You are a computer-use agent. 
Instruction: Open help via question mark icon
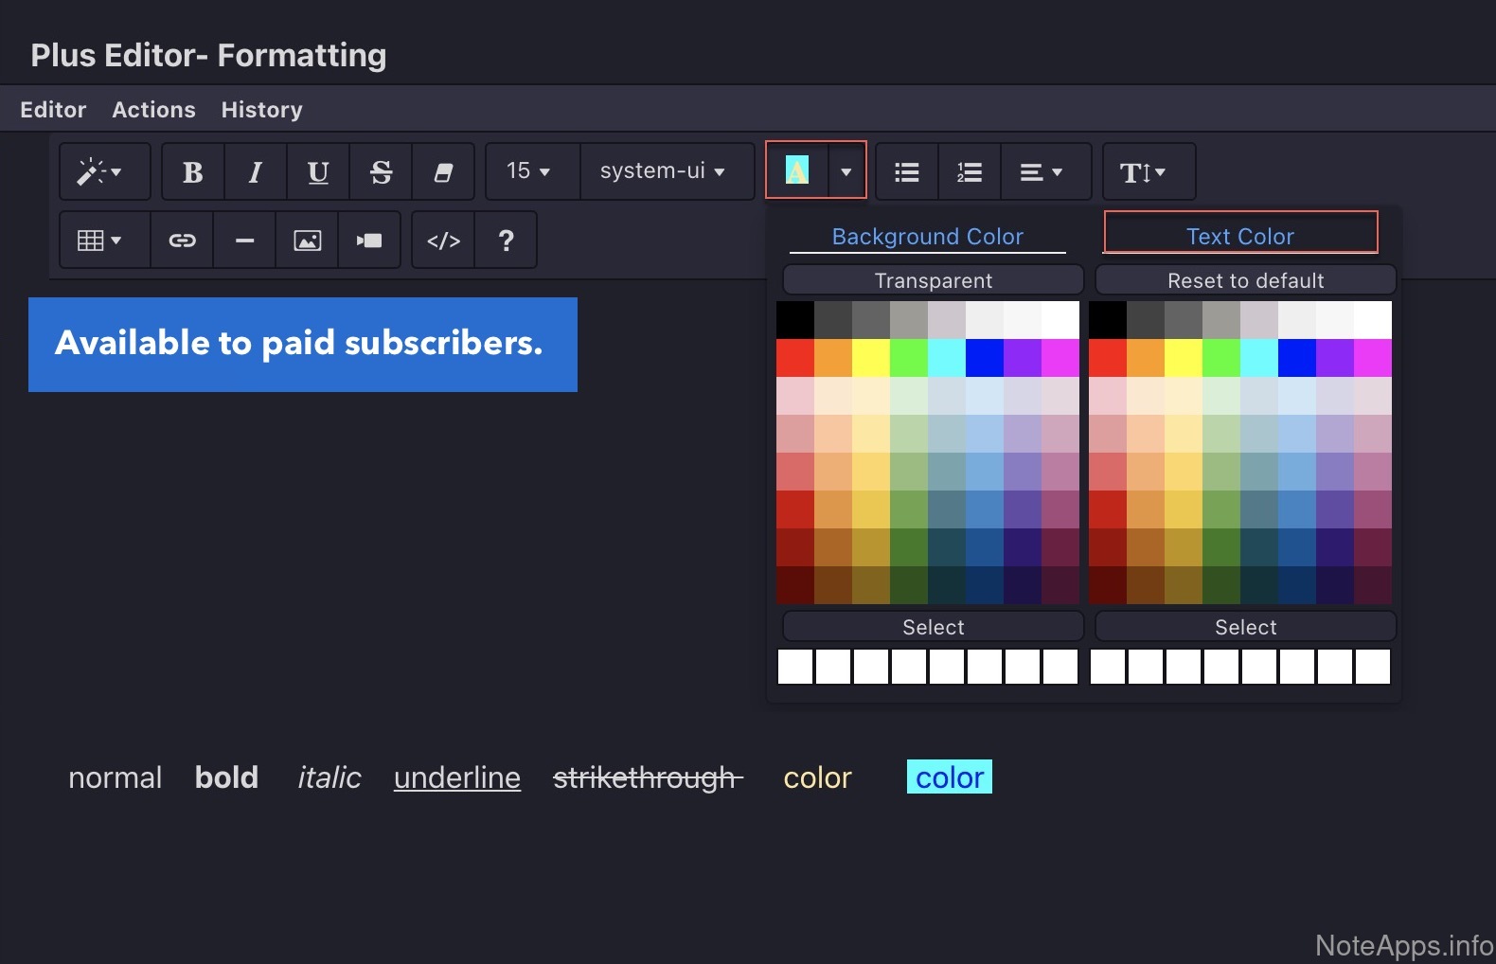(x=506, y=241)
